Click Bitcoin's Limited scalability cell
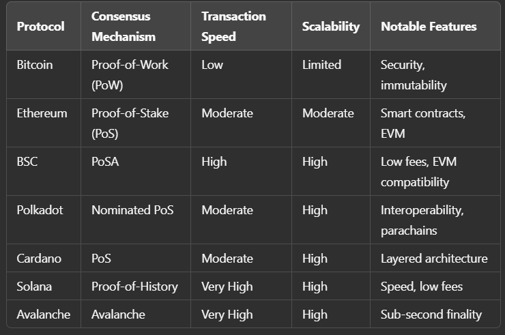Image resolution: width=505 pixels, height=335 pixels. coord(321,65)
